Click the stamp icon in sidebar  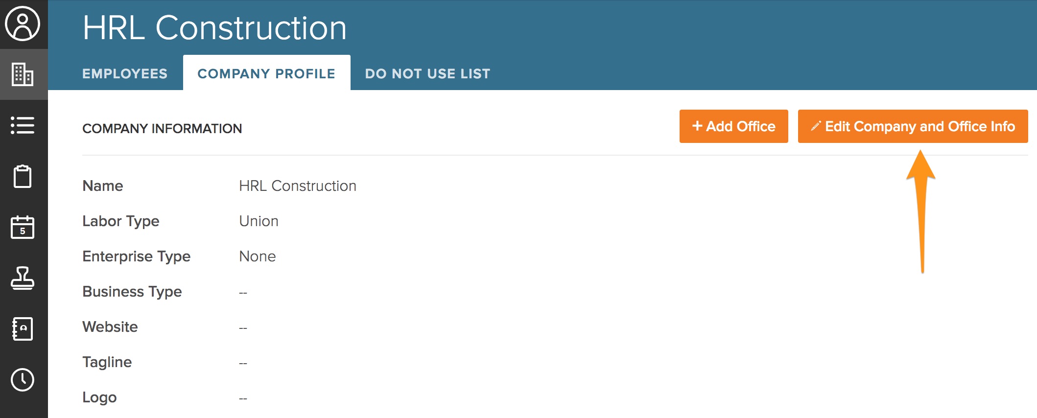tap(23, 278)
